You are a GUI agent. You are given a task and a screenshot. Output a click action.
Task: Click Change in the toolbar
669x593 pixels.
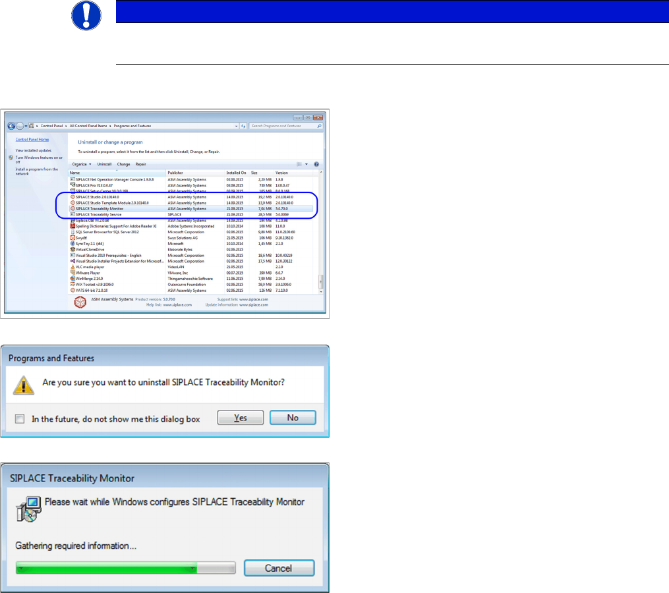[x=123, y=164]
